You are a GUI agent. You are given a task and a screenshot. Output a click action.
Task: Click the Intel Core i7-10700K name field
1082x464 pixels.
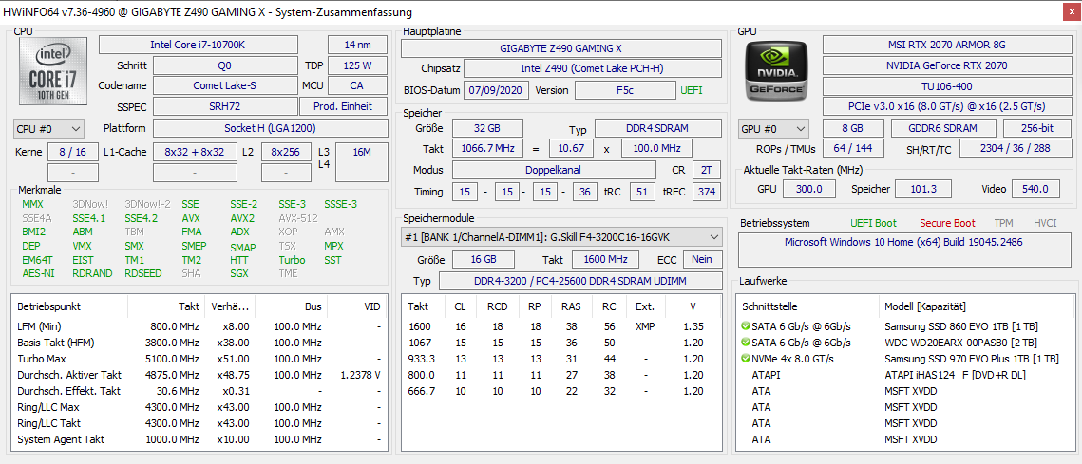tap(199, 45)
